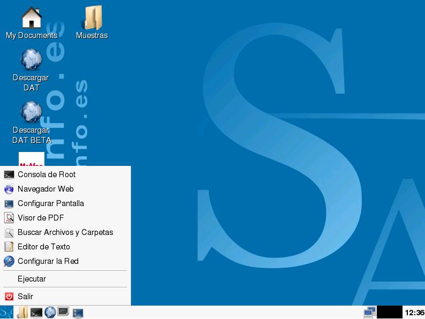Click the terminal icon beside Consola de Root
Image resolution: width=425 pixels, height=319 pixels.
point(9,175)
